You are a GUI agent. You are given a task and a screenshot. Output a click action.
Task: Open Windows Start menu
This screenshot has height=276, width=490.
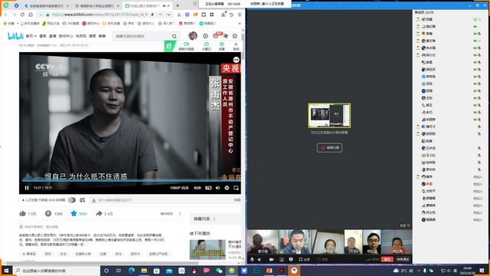click(6, 271)
